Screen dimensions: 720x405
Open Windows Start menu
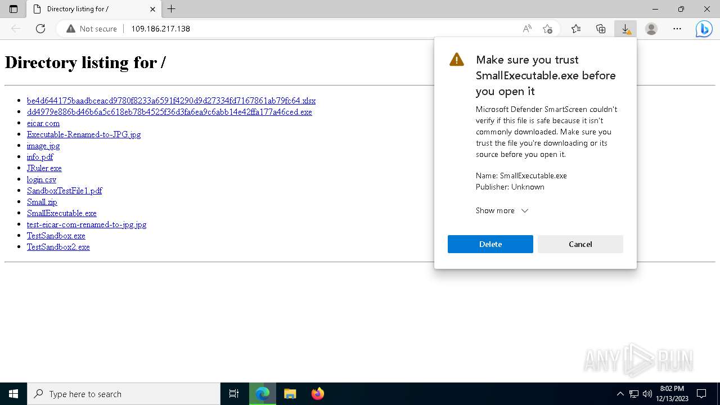point(13,394)
